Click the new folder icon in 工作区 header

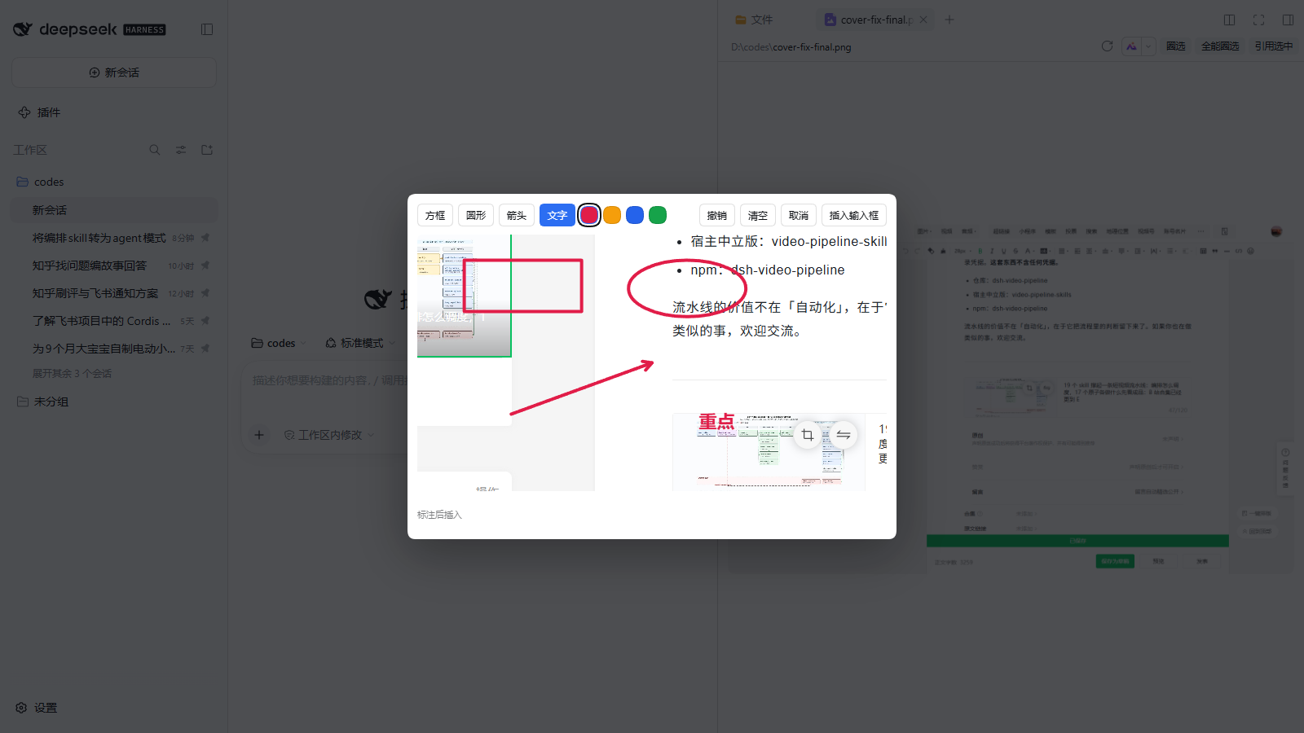click(207, 150)
